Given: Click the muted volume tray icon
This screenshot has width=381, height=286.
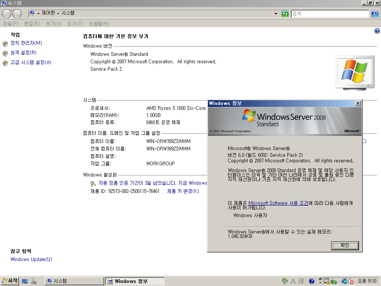Looking at the screenshot, I should (350, 282).
